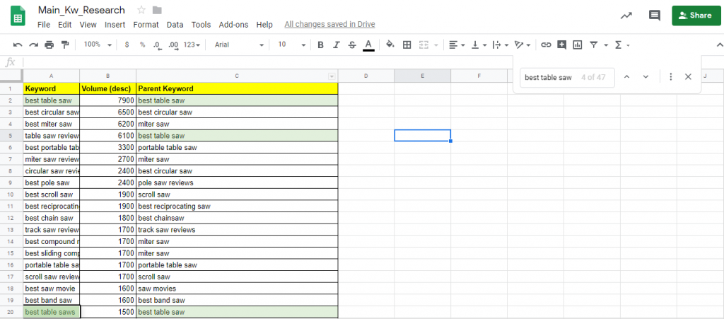Go to next search match

(646, 77)
